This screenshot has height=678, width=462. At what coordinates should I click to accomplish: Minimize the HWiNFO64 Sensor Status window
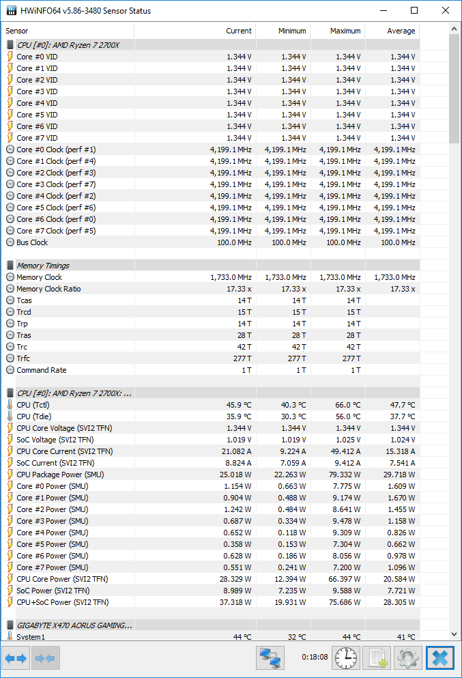click(384, 10)
